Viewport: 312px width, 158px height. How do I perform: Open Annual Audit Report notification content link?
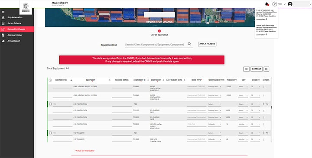tap(262, 35)
